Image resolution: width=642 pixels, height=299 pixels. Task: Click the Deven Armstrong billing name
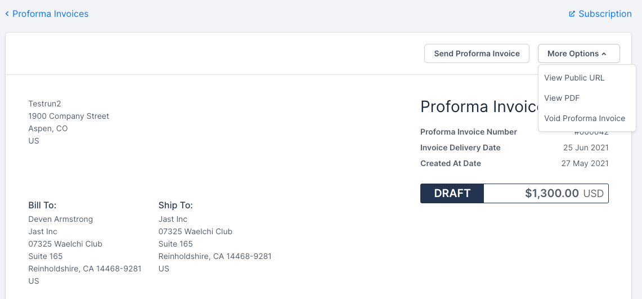click(61, 219)
